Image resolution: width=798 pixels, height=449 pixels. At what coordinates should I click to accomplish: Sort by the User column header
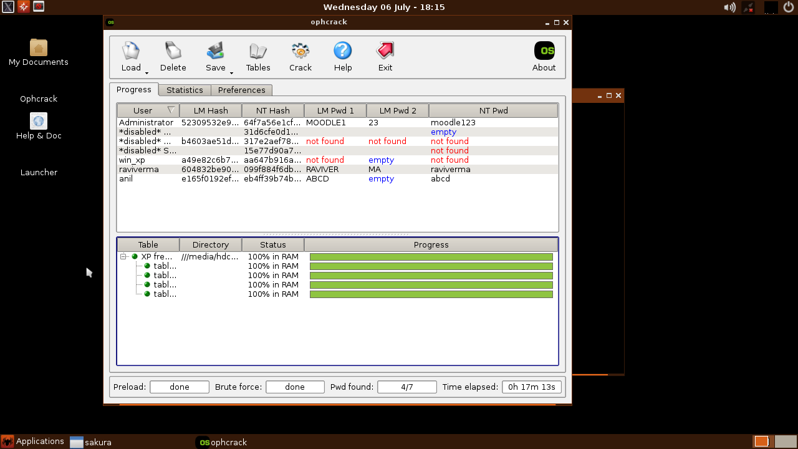pyautogui.click(x=148, y=110)
